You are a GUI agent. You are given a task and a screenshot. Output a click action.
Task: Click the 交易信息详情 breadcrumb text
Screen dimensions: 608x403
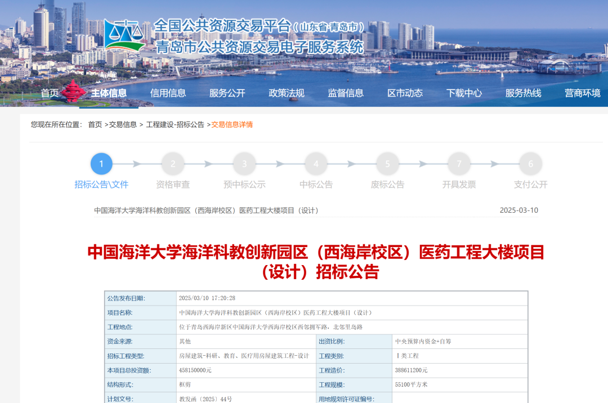(x=231, y=125)
